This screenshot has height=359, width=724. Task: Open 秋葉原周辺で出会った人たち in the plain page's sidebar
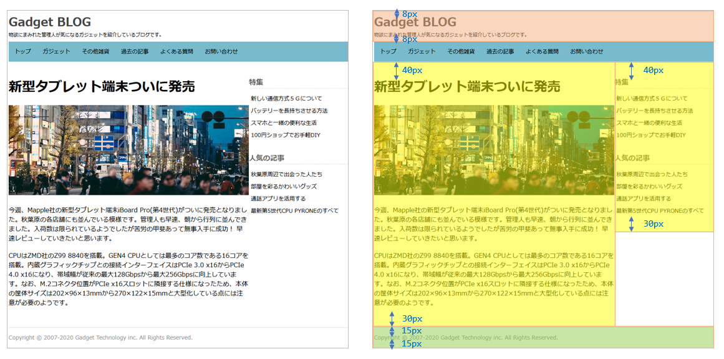286,174
